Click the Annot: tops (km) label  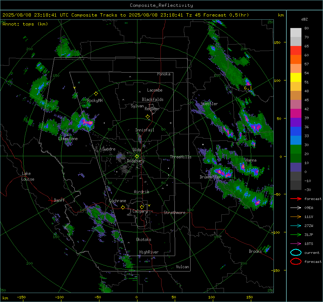pos(25,24)
